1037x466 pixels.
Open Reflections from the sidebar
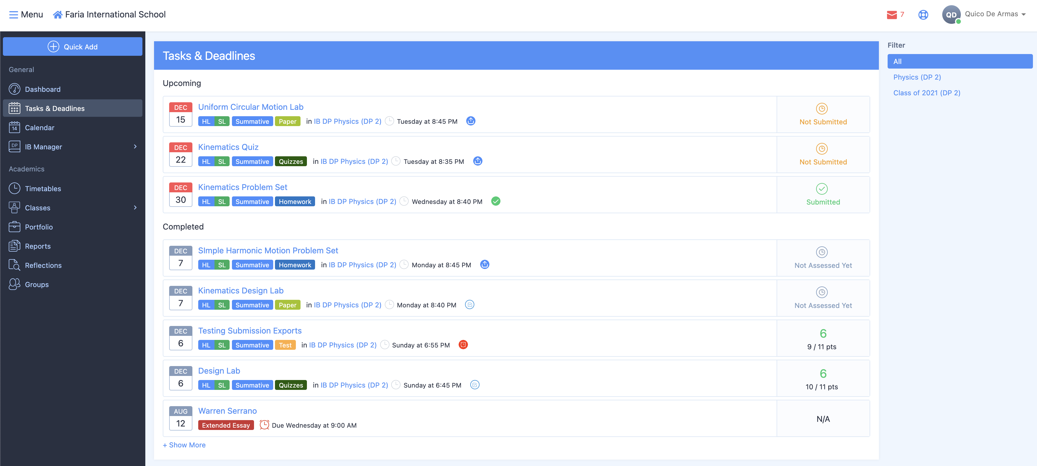pos(43,265)
